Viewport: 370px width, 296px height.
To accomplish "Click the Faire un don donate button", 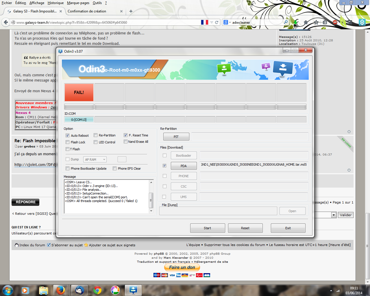I will click(182, 267).
